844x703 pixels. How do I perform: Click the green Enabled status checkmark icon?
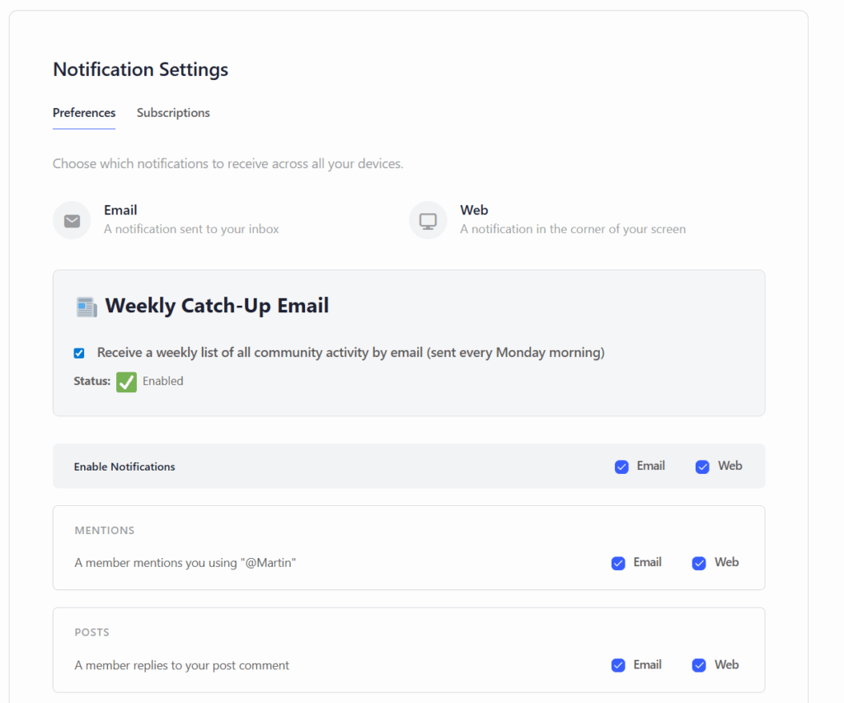click(x=126, y=382)
